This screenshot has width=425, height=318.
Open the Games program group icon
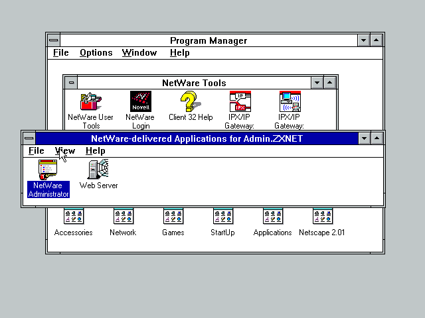pos(173,216)
